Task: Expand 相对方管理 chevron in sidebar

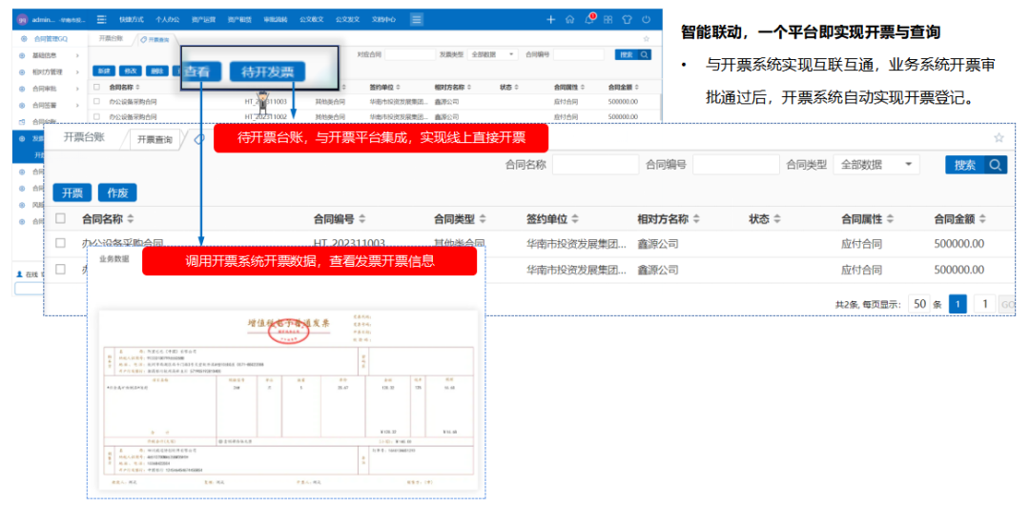Action: [77, 71]
